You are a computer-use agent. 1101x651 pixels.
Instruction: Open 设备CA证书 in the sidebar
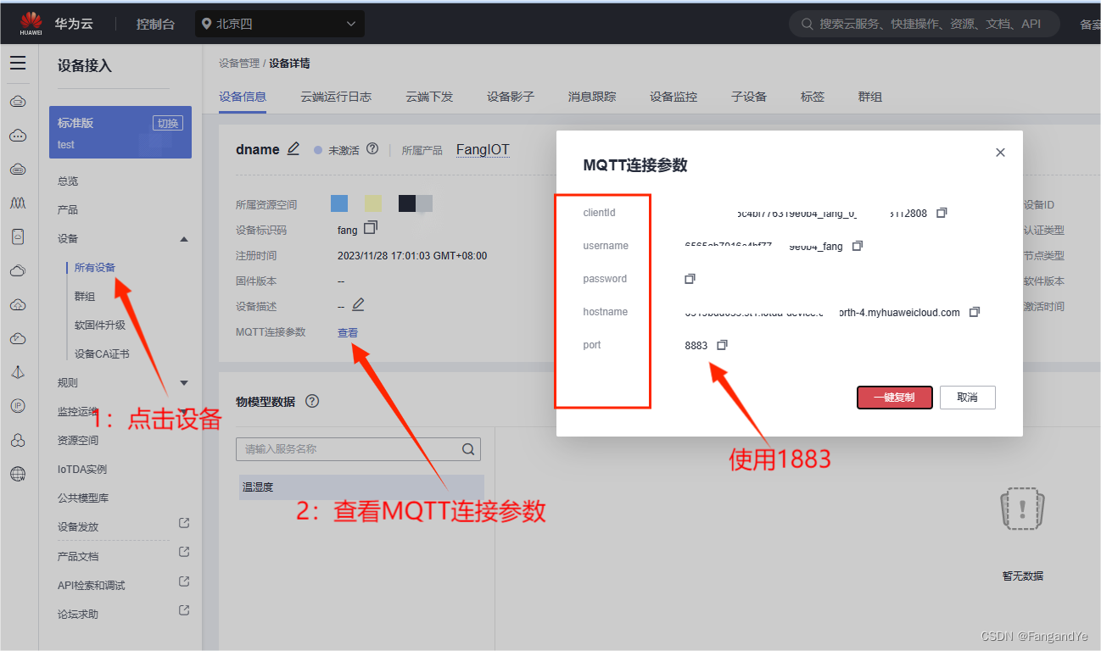(x=102, y=354)
